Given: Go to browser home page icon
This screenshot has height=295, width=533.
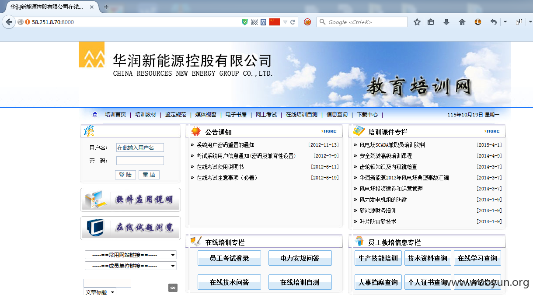Looking at the screenshot, I should pyautogui.click(x=462, y=22).
